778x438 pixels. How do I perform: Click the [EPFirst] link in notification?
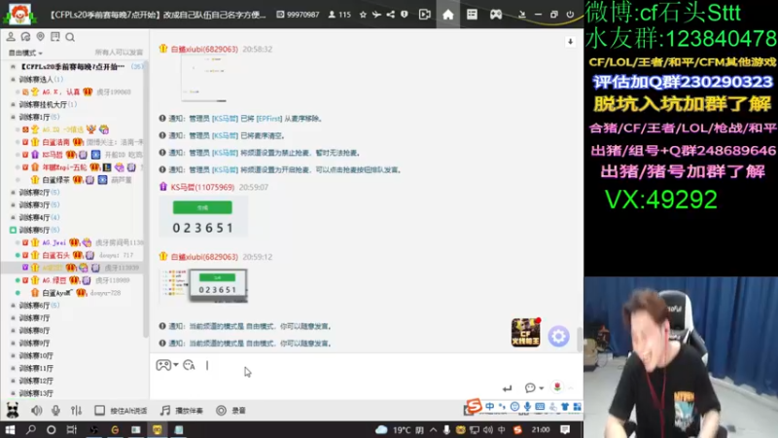[269, 119]
